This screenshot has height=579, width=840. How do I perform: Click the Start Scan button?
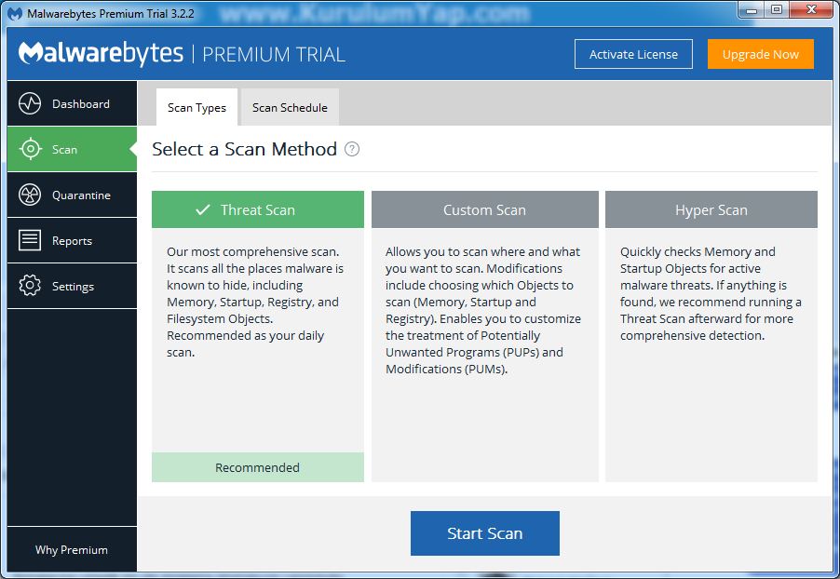click(485, 533)
